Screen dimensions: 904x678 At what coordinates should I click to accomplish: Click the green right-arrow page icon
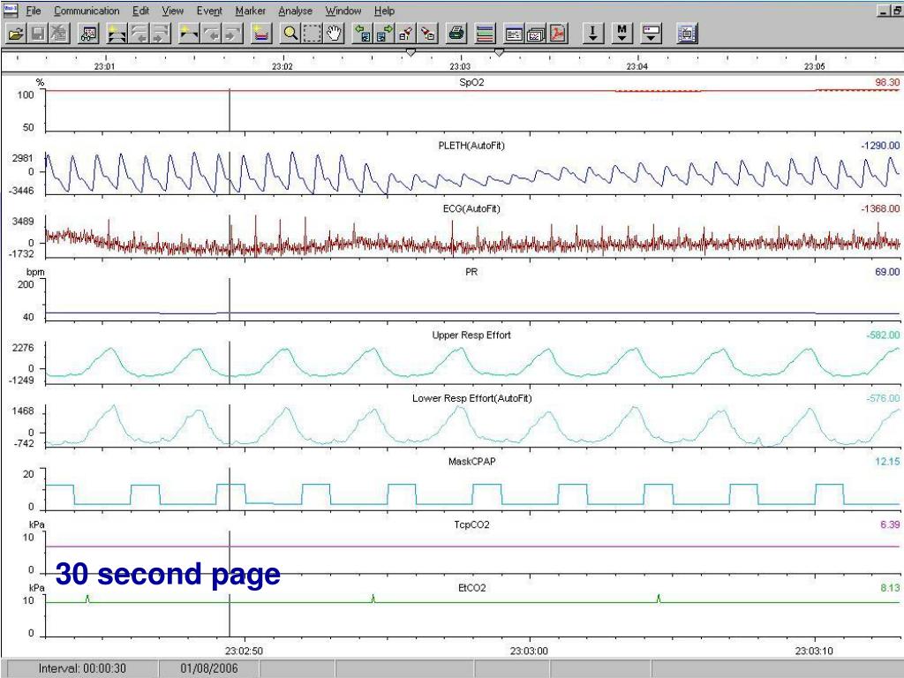[x=385, y=34]
